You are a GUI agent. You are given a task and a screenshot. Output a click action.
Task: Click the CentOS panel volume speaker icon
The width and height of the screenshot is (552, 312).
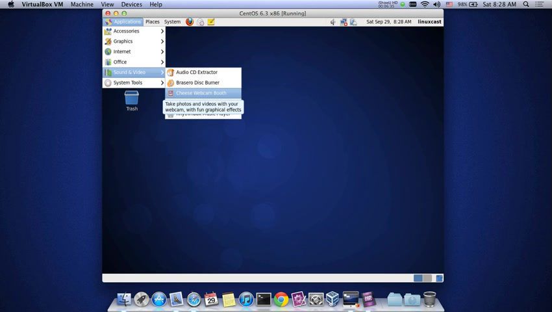tap(332, 22)
